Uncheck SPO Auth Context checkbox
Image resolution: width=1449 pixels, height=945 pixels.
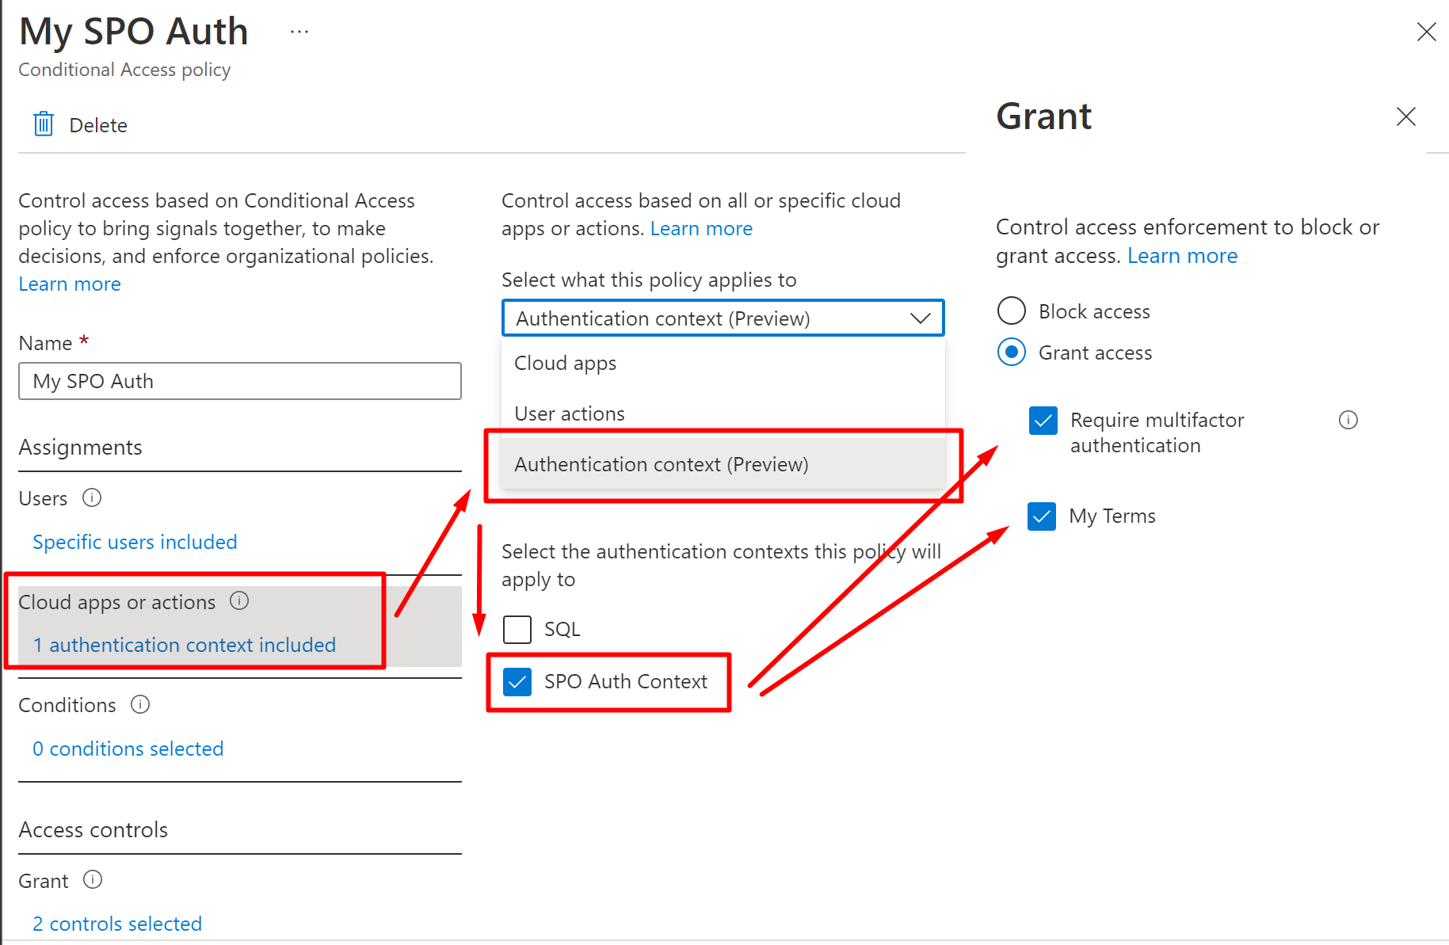coord(517,681)
